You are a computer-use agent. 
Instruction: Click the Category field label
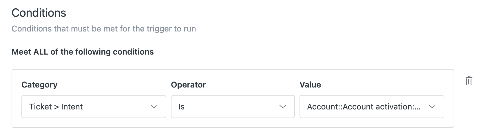[x=39, y=85]
